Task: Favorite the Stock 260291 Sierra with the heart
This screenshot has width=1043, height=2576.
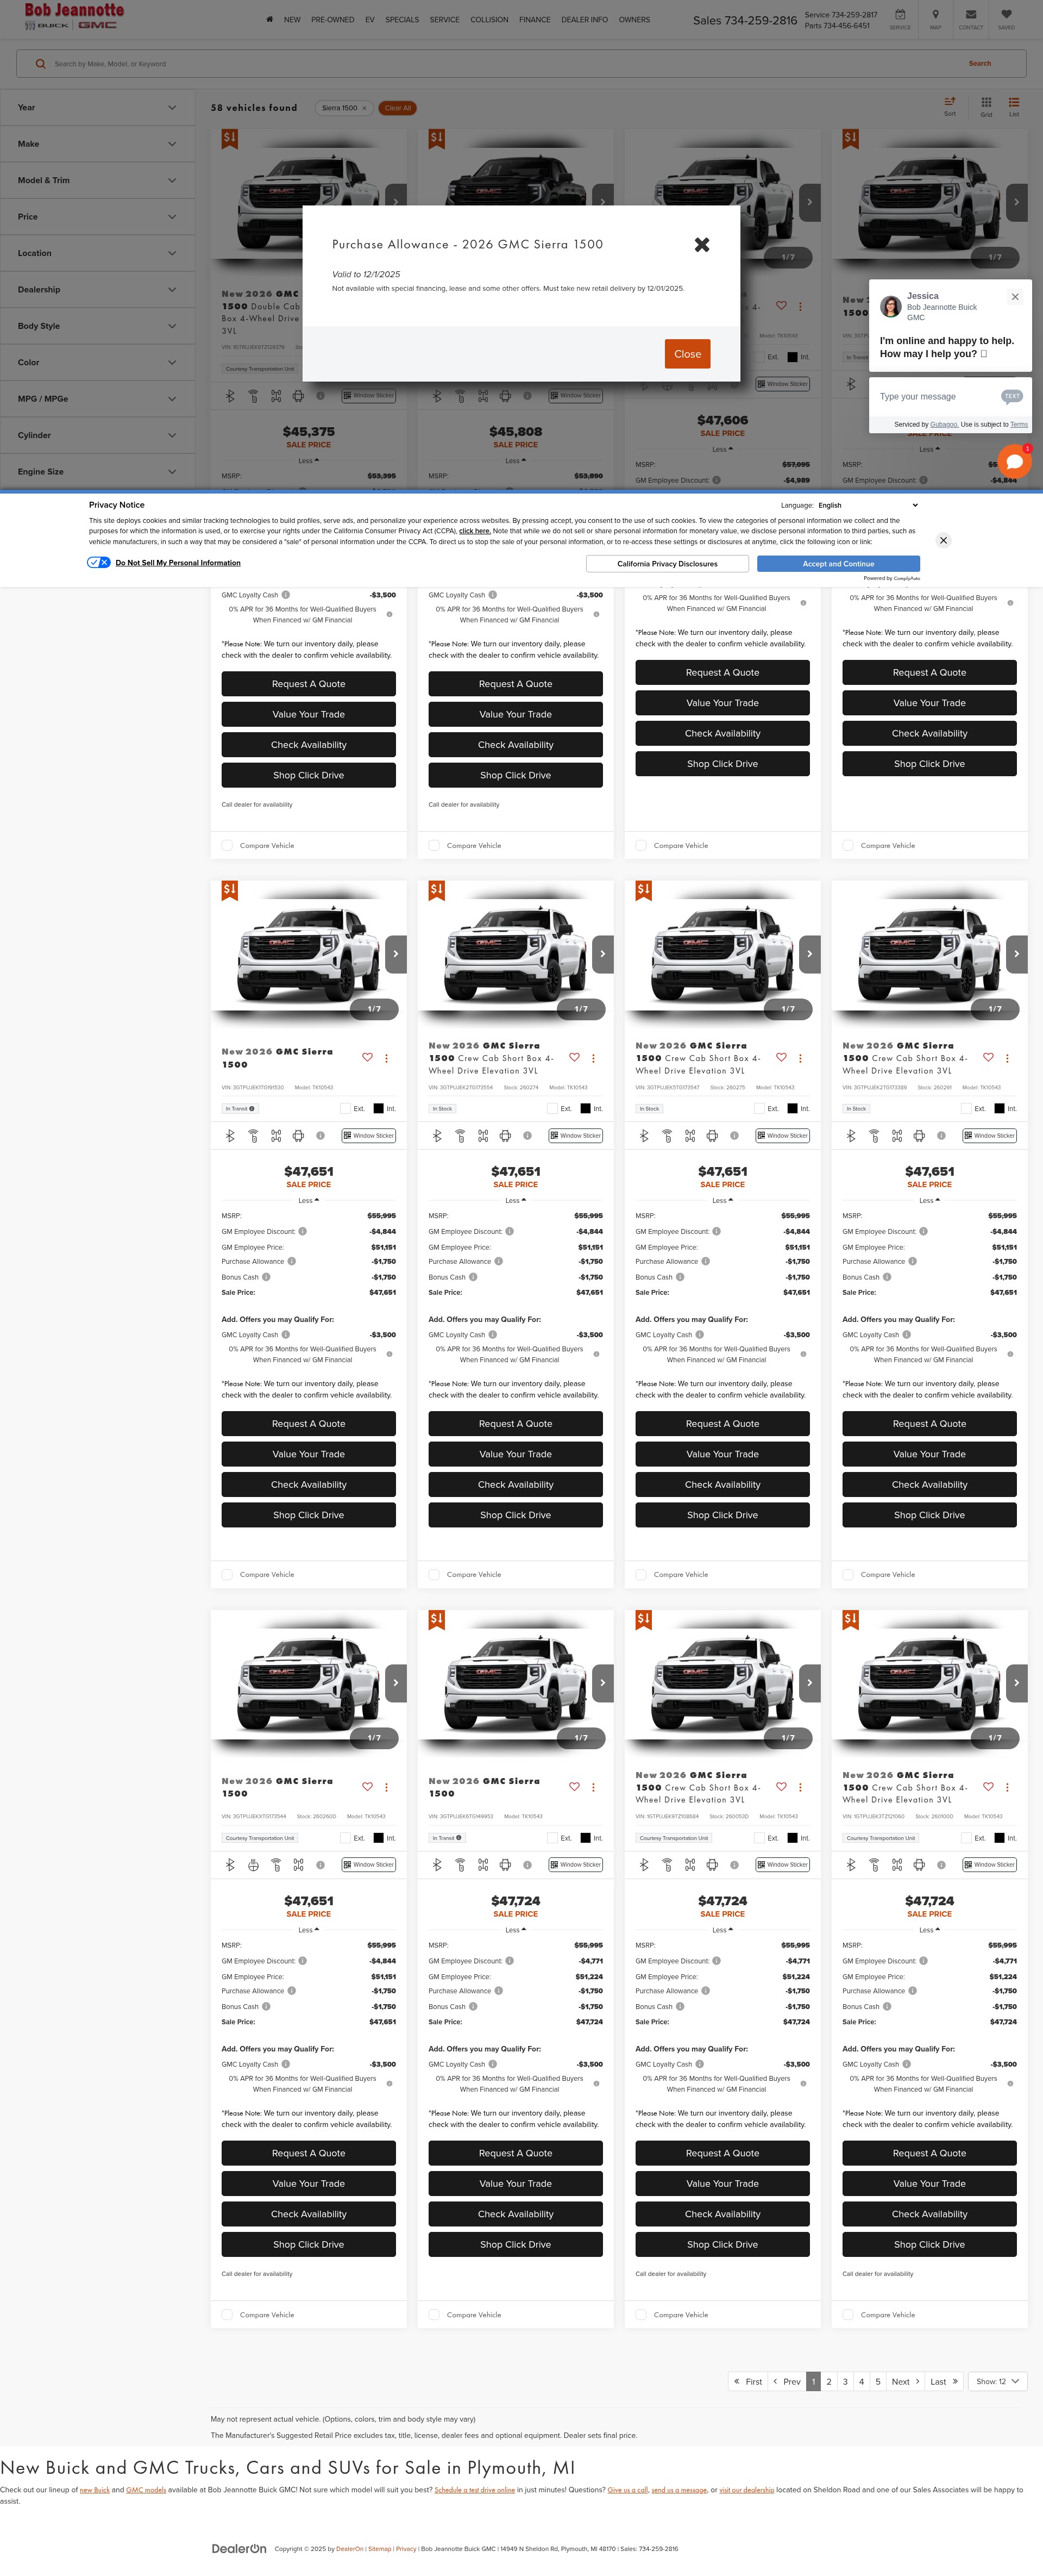Action: point(988,1057)
